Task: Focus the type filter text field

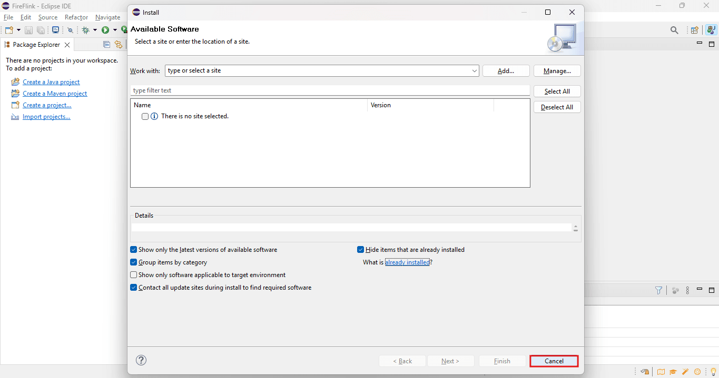Action: [330, 90]
